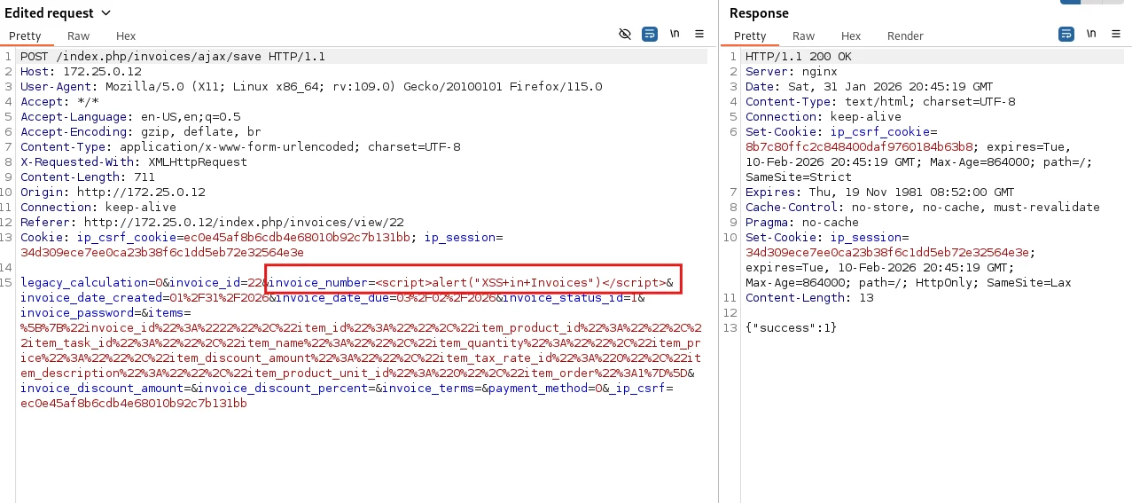Click the Content-Length: 711 header
The height and width of the screenshot is (503, 1132).
(x=88, y=177)
